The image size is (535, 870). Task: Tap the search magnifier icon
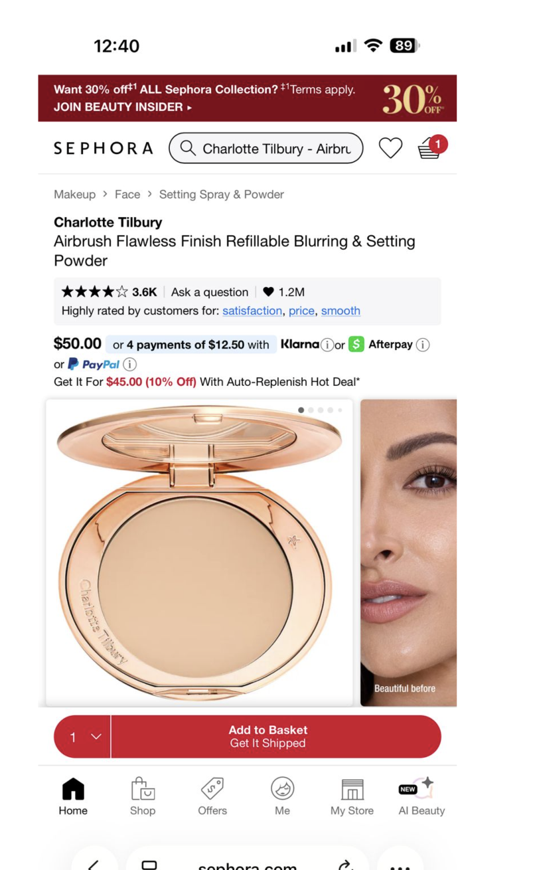[x=188, y=148]
